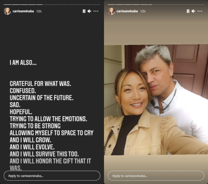The width and height of the screenshot is (208, 184).
Task: Click the couple selfie photo
Action: [156, 100]
